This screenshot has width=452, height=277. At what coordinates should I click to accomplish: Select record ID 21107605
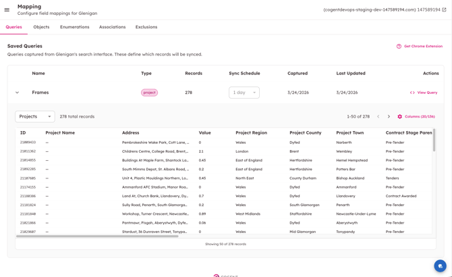(x=28, y=178)
